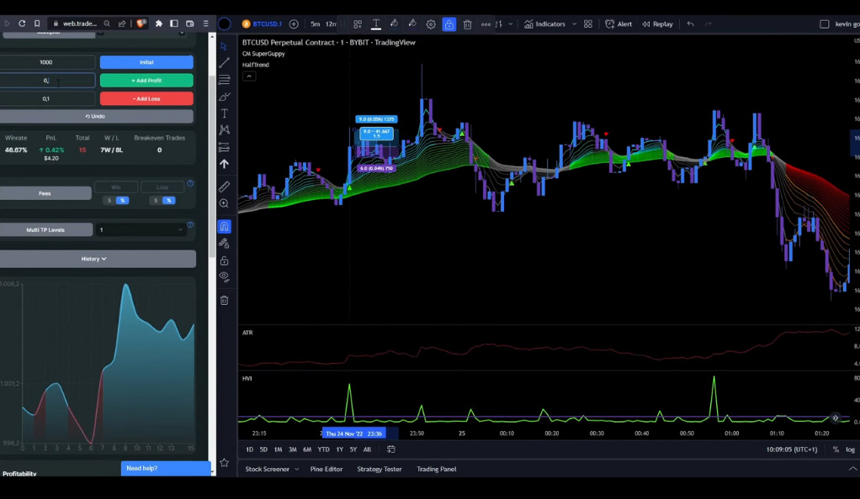Screen dimensions: 860x499
Task: Delete selected drawing with toolbar trash
Action: coord(467,24)
